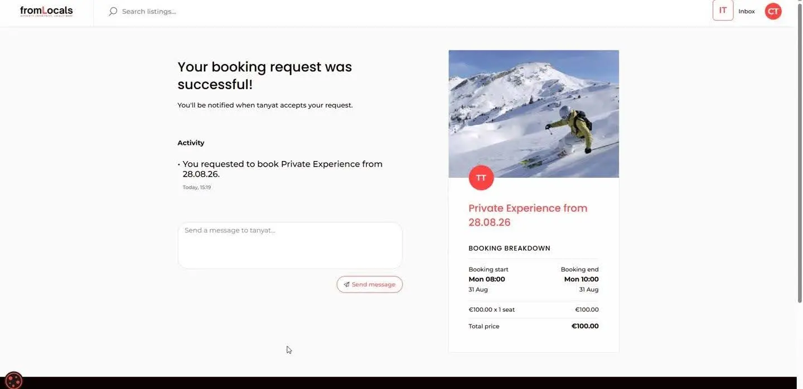
Task: Click the 'Total price' label
Action: click(484, 326)
